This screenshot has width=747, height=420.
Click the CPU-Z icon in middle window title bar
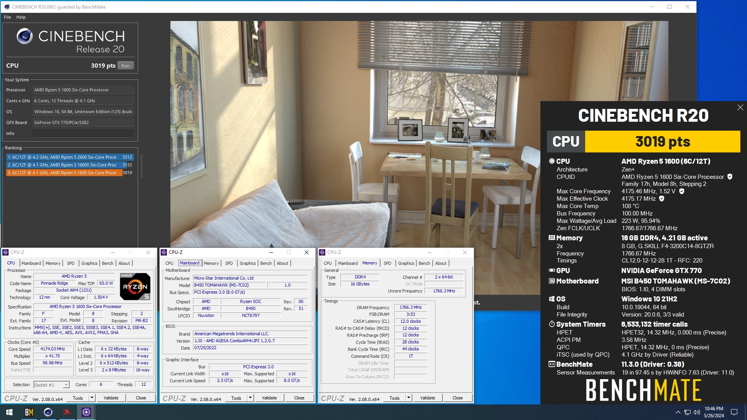click(164, 252)
